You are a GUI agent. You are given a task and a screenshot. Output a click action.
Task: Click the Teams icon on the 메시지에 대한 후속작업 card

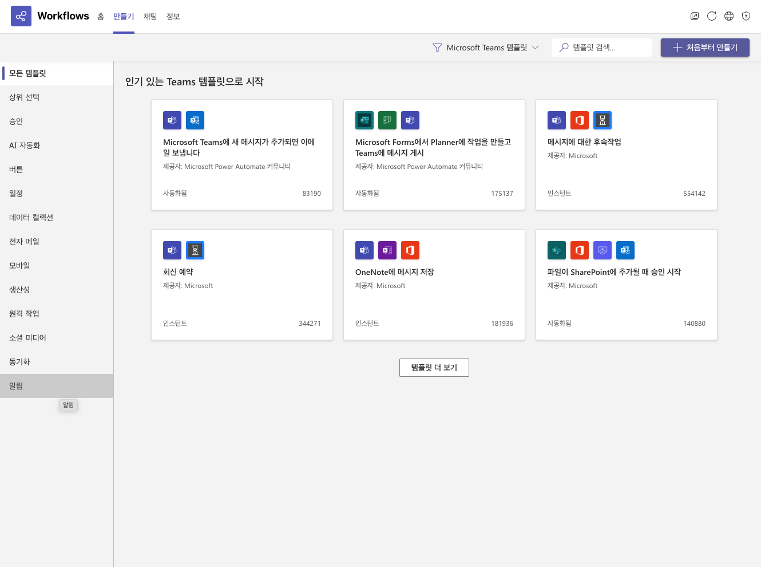557,120
